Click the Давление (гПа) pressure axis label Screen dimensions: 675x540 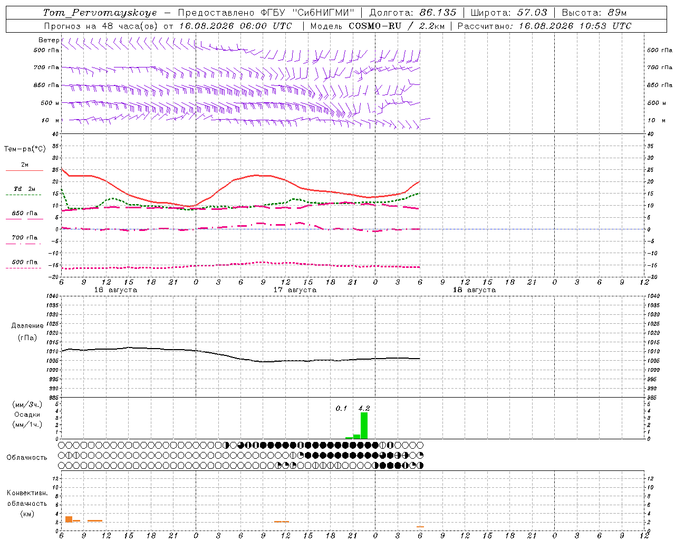pyautogui.click(x=27, y=332)
